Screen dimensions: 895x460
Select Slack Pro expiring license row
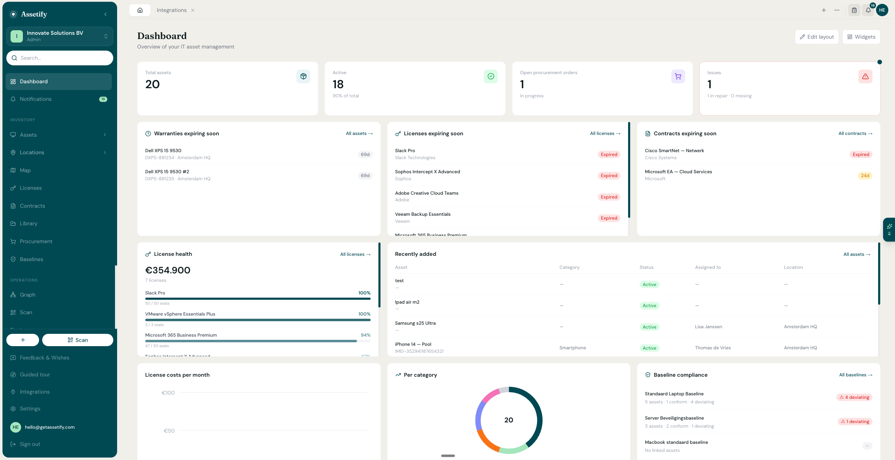click(x=507, y=154)
